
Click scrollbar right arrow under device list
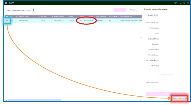(140, 100)
